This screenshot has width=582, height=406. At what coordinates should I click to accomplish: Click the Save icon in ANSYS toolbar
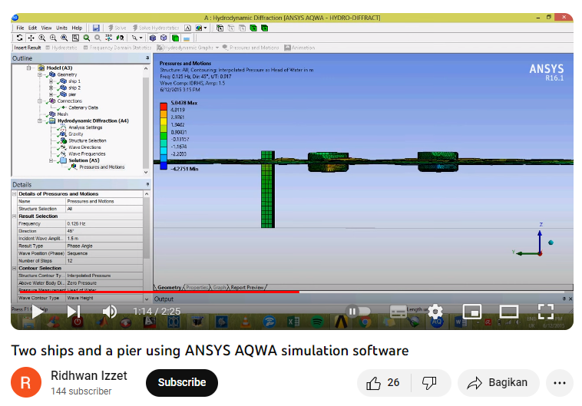click(x=96, y=28)
